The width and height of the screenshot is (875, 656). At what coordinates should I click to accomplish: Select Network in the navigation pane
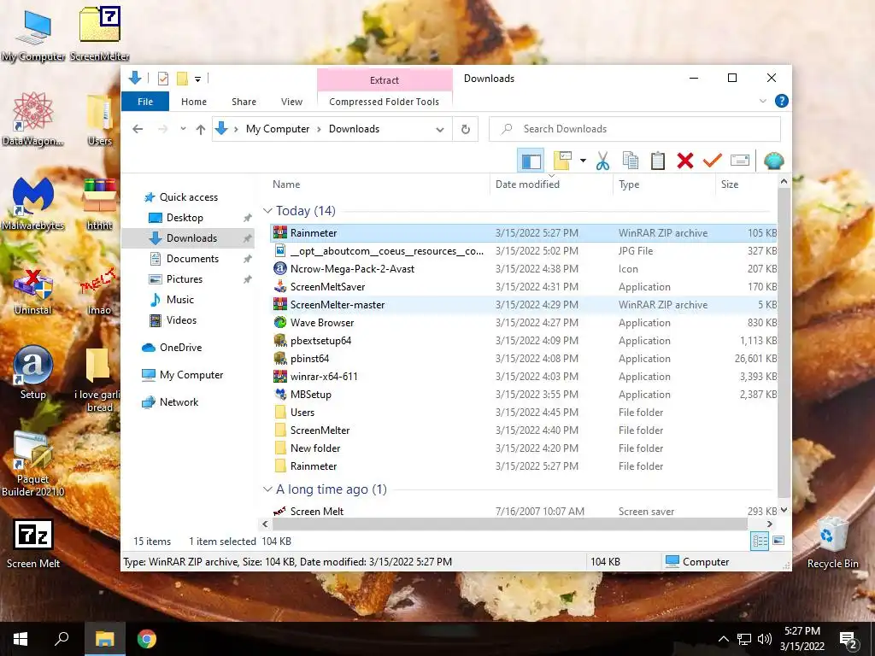pyautogui.click(x=179, y=402)
